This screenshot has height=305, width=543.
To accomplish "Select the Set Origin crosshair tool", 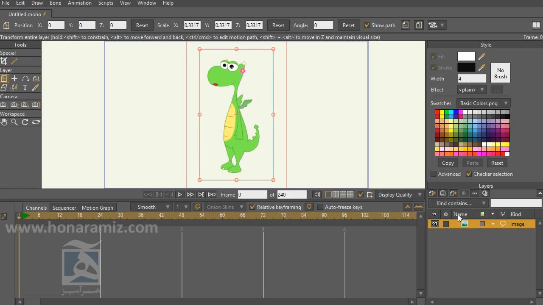I will point(14,78).
